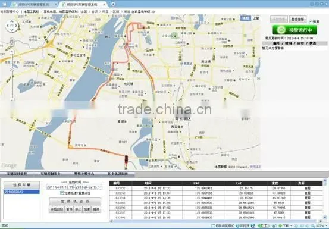Set map display level to 街道
Viewport: 329px width, 229px height.
127,12
